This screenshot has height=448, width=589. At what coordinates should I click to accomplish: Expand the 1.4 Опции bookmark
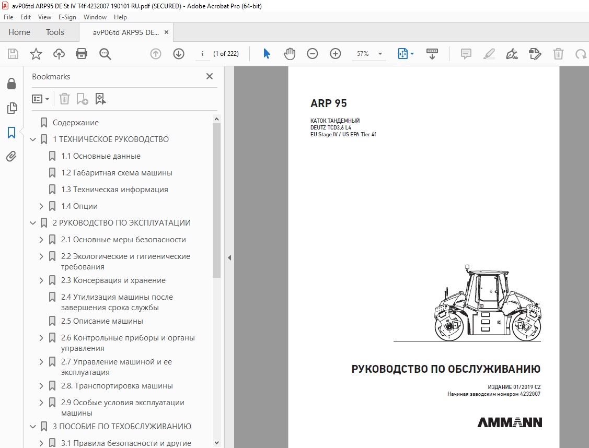point(41,206)
